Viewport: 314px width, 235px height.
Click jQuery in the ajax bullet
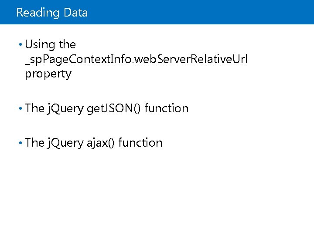tap(65, 143)
